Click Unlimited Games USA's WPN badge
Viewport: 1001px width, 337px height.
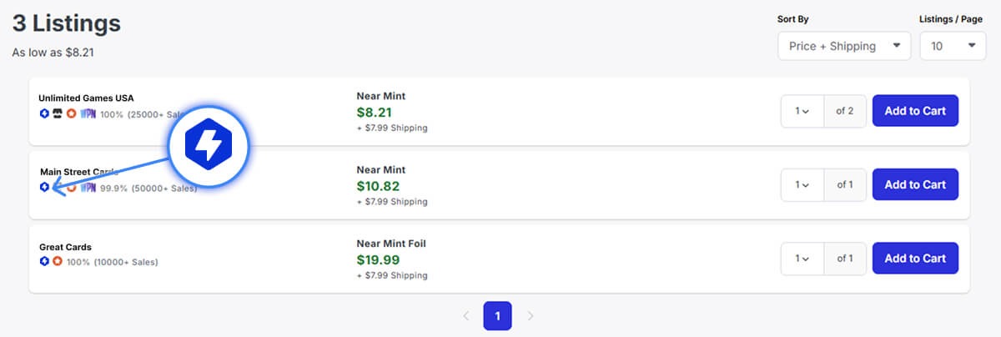[x=88, y=113]
